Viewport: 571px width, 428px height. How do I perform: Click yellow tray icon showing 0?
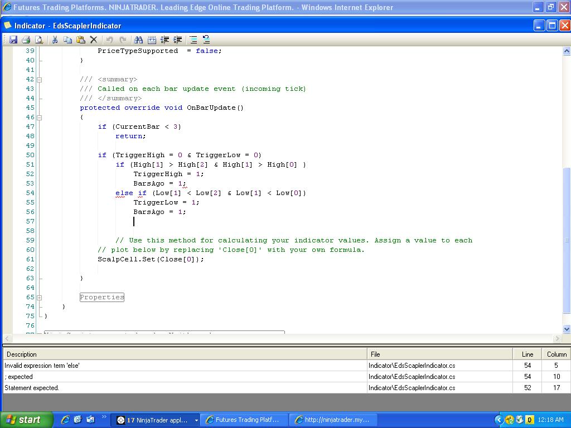(530, 420)
